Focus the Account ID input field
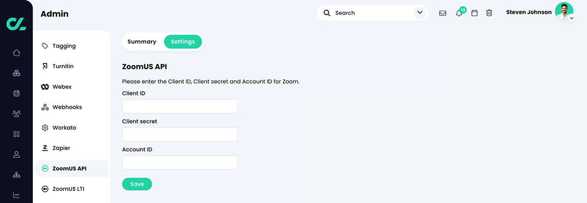Viewport: 587px width, 203px height. point(180,163)
